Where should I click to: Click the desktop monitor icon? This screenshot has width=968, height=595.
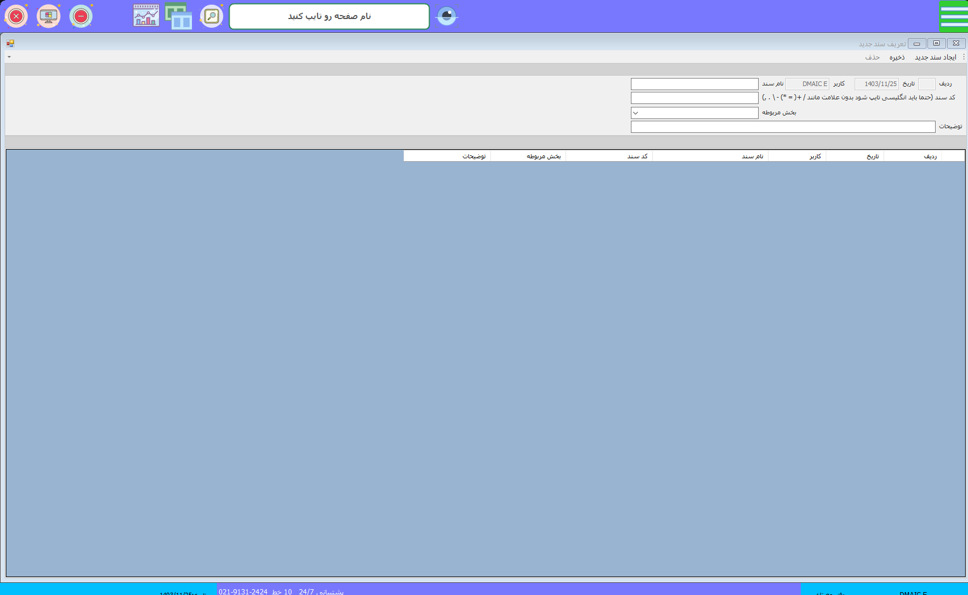pos(49,16)
